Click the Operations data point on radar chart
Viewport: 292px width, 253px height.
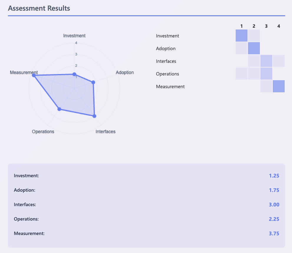tap(59, 109)
